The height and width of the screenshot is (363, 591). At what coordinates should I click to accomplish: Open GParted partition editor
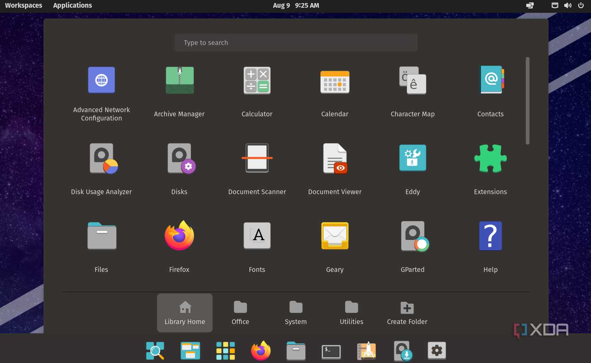point(412,236)
